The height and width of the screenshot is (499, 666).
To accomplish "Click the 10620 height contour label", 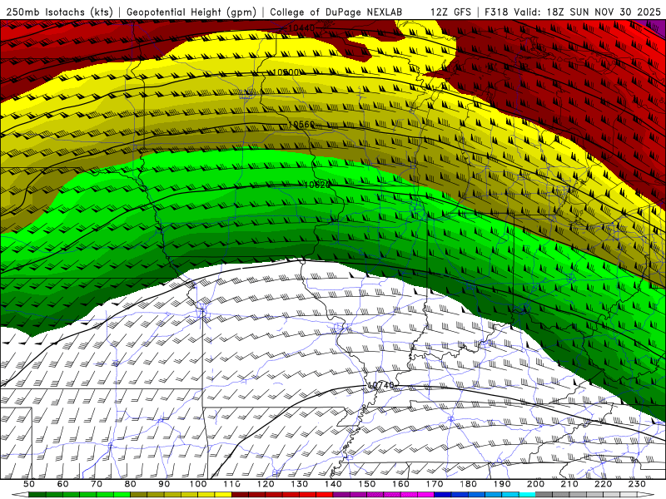I will pos(317,185).
